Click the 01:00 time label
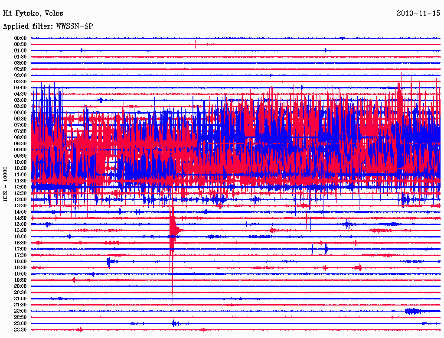This screenshot has height=338, width=444. coord(20,51)
